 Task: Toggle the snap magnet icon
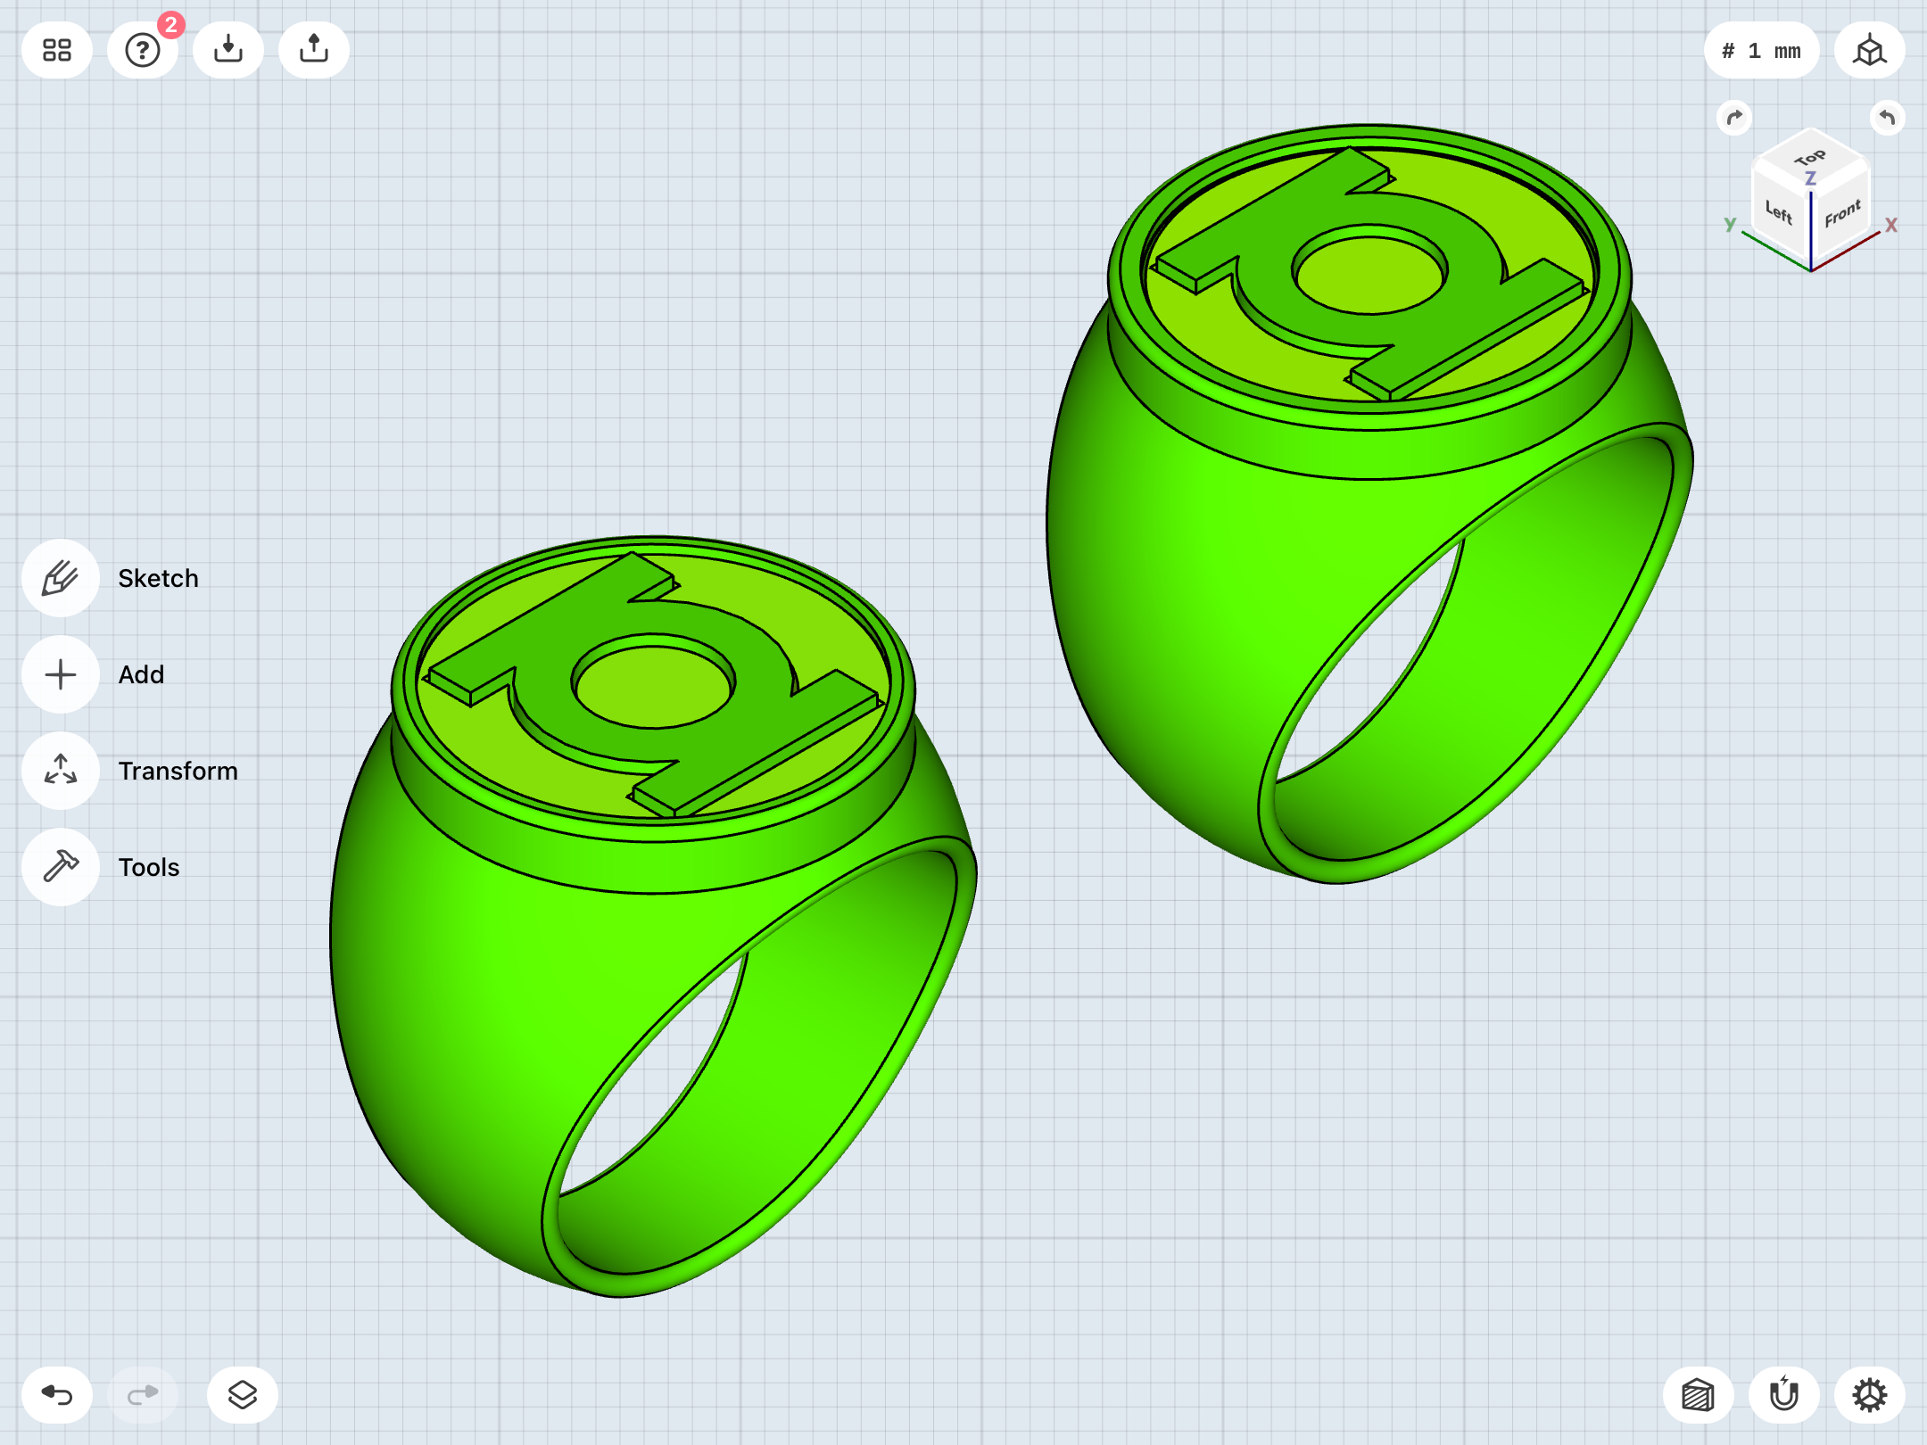click(x=1784, y=1395)
